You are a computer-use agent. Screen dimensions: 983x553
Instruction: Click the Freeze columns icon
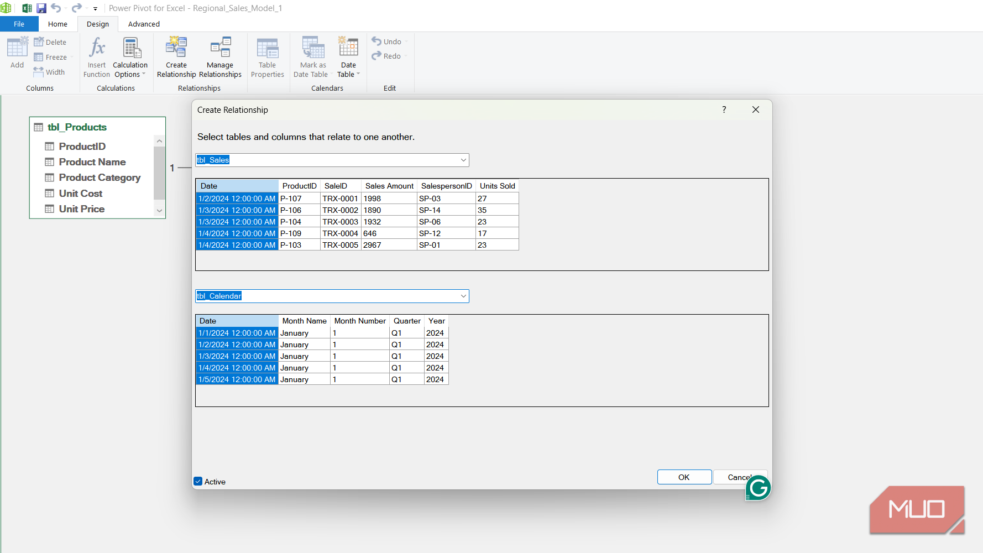(x=39, y=57)
